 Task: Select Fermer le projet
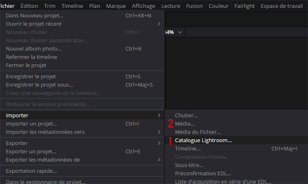(x=82, y=65)
